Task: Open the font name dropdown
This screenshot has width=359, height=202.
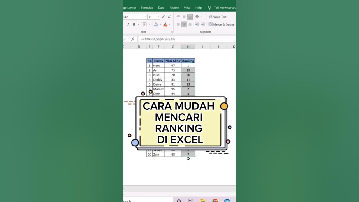Action: (x=146, y=17)
